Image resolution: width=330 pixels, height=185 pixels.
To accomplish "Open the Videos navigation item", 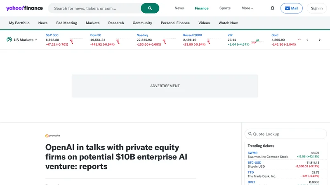I will pyautogui.click(x=204, y=23).
